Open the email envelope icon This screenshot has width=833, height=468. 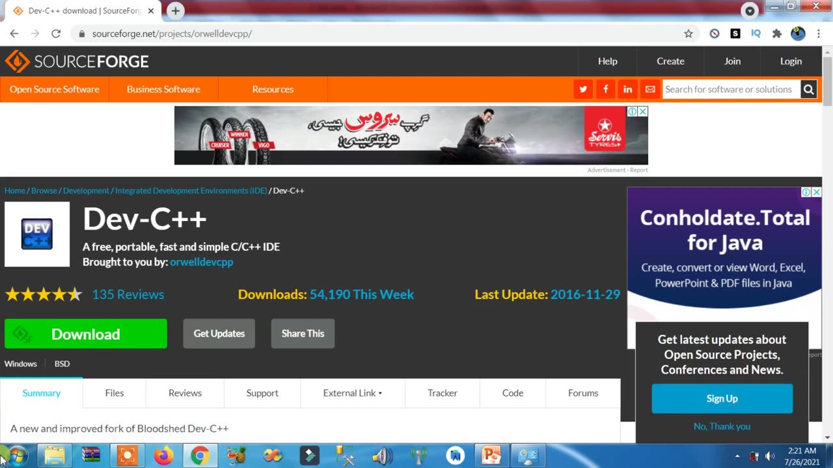click(x=649, y=89)
